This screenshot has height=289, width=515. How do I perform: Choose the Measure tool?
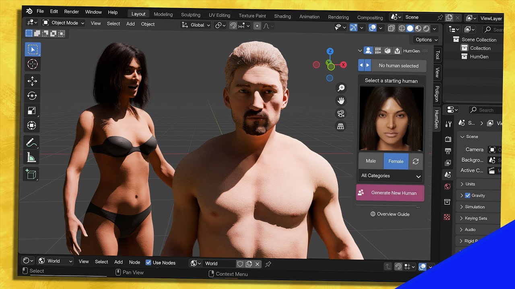pyautogui.click(x=31, y=157)
